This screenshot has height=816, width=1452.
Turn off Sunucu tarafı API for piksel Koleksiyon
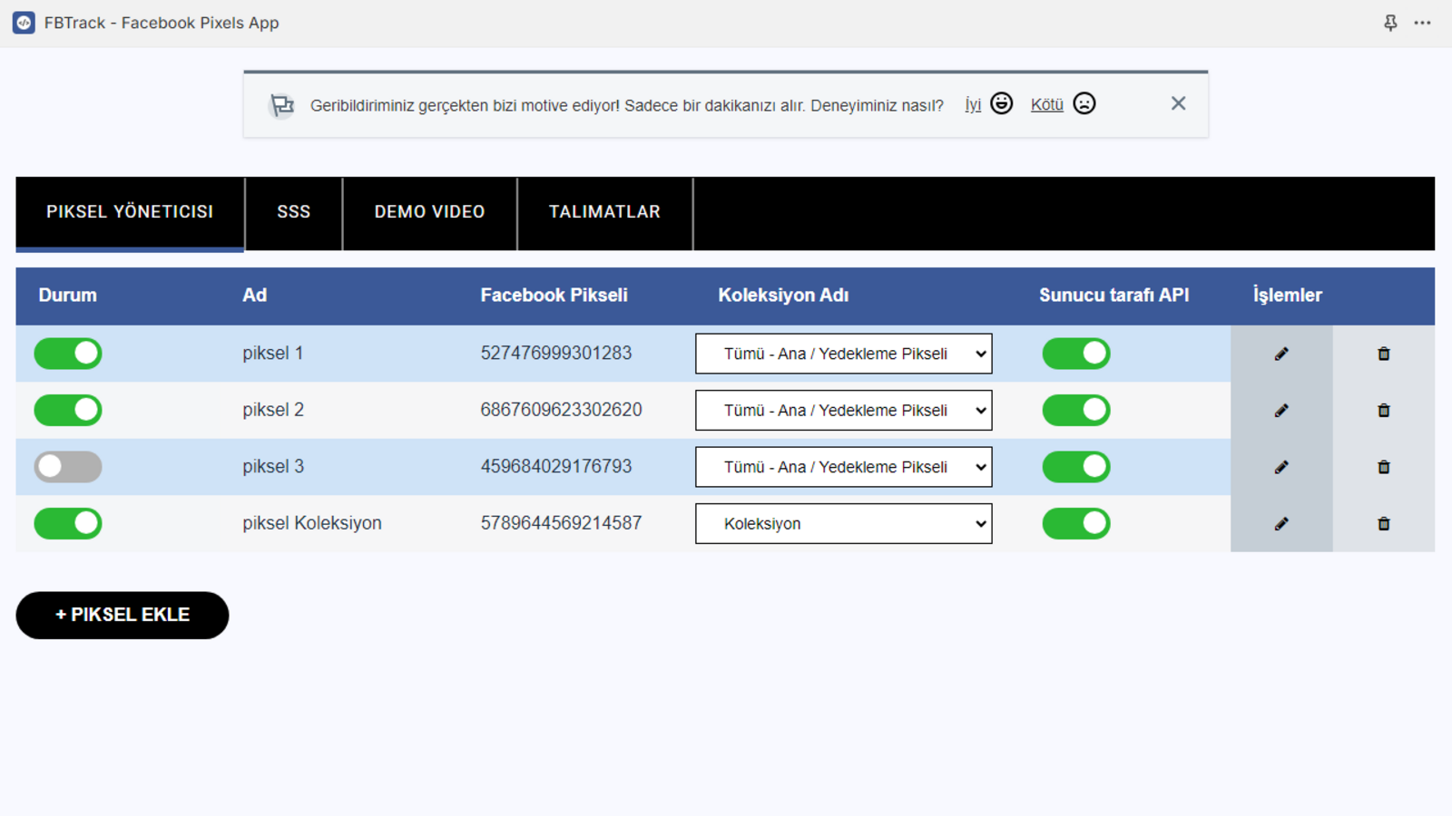coord(1076,523)
